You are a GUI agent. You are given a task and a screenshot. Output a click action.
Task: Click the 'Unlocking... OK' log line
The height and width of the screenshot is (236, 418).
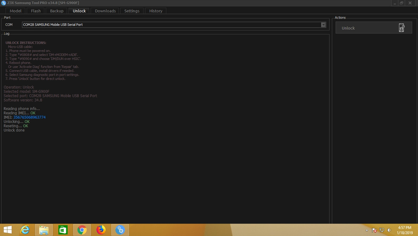click(x=17, y=121)
